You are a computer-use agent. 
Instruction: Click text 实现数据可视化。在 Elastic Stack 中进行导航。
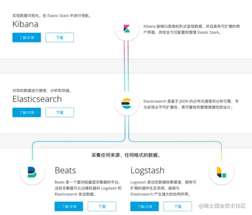52,16
